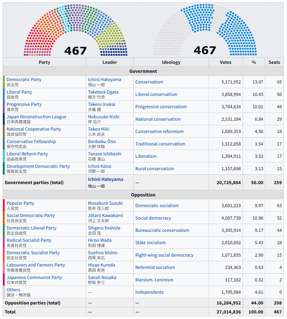Click the Liberal Party link
This screenshot has height=319, width=287.
[x=19, y=92]
